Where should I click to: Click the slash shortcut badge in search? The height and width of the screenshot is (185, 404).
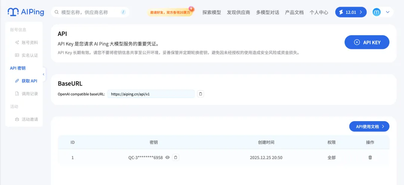[x=123, y=12]
